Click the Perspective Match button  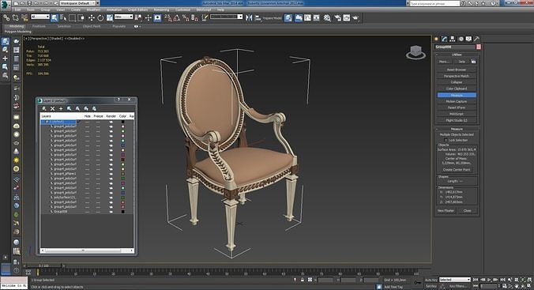point(457,76)
